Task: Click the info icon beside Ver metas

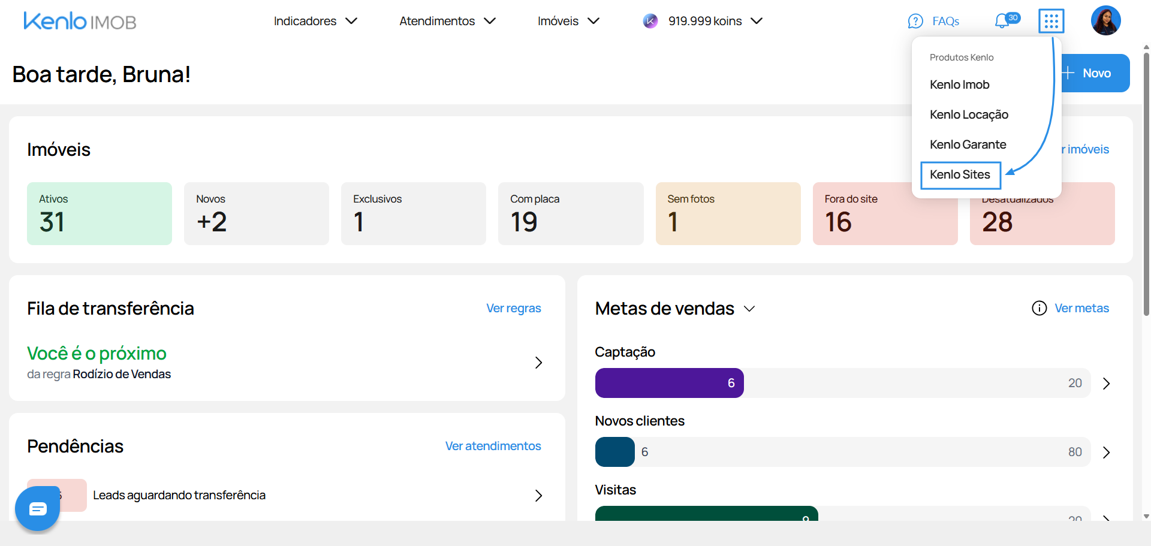Action: pyautogui.click(x=1039, y=308)
